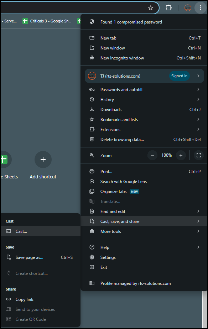Screen dimensions: 208x329
Task: Click the printer icon next to Print
Action: pos(92,171)
